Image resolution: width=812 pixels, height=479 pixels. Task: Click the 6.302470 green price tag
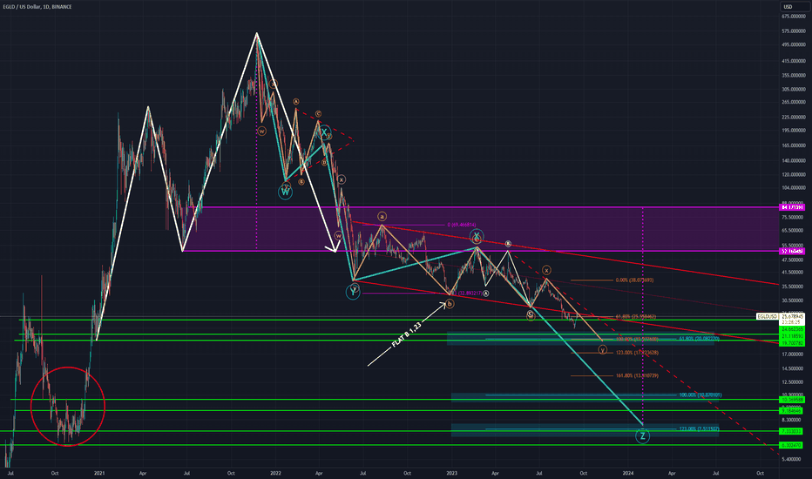pyautogui.click(x=792, y=445)
